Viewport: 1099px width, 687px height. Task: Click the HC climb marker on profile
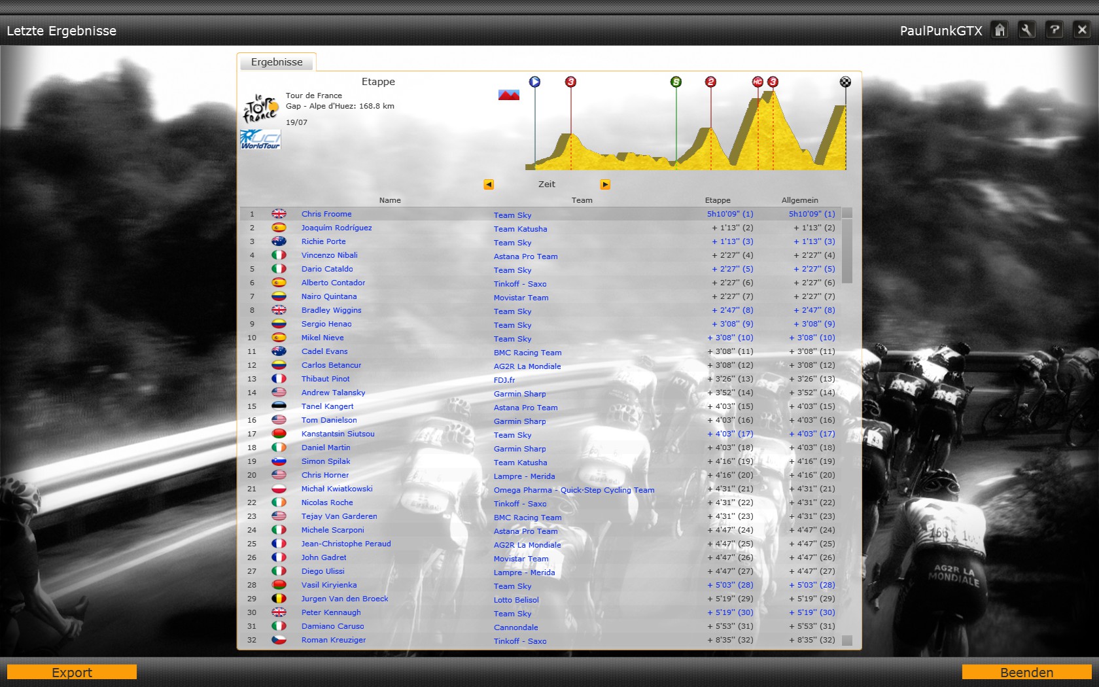758,82
